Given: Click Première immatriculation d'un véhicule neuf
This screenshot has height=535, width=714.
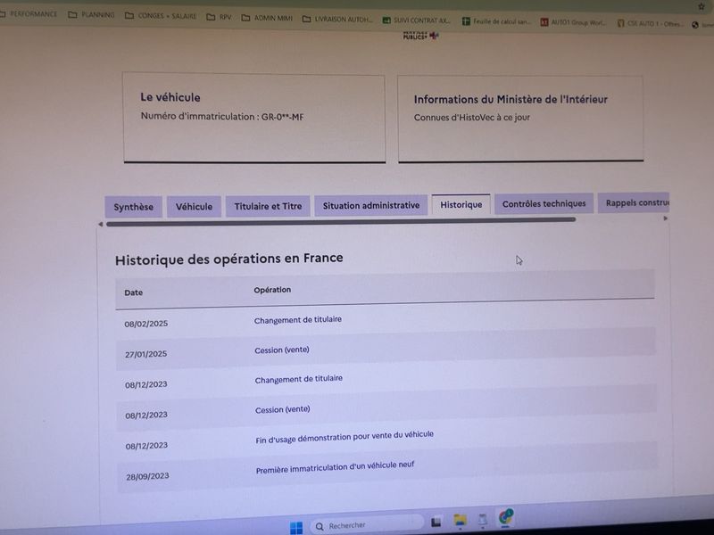Looking at the screenshot, I should coord(336,467).
